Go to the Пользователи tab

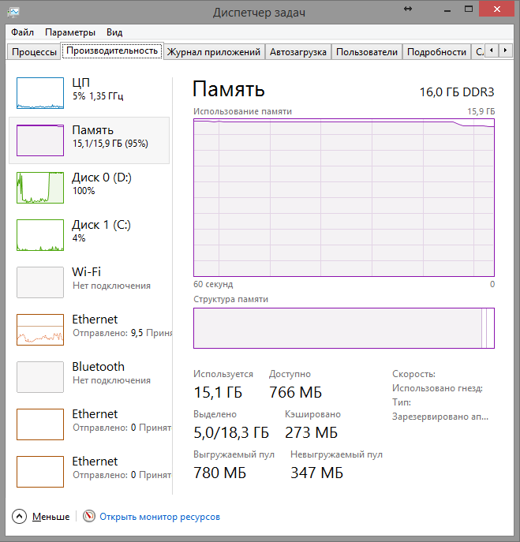[x=367, y=52]
